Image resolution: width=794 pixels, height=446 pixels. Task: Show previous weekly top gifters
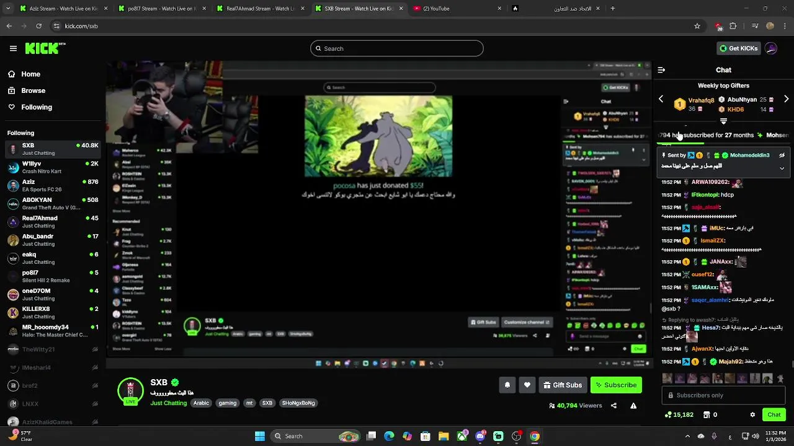tap(661, 99)
